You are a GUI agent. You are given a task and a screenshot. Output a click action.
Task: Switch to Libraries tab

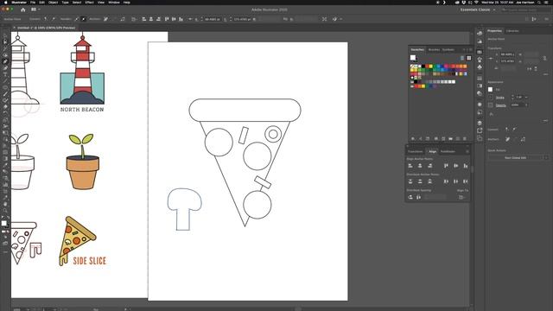point(512,31)
